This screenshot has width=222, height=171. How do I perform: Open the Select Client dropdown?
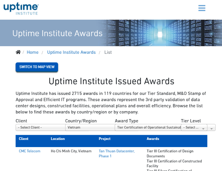[x=40, y=127]
